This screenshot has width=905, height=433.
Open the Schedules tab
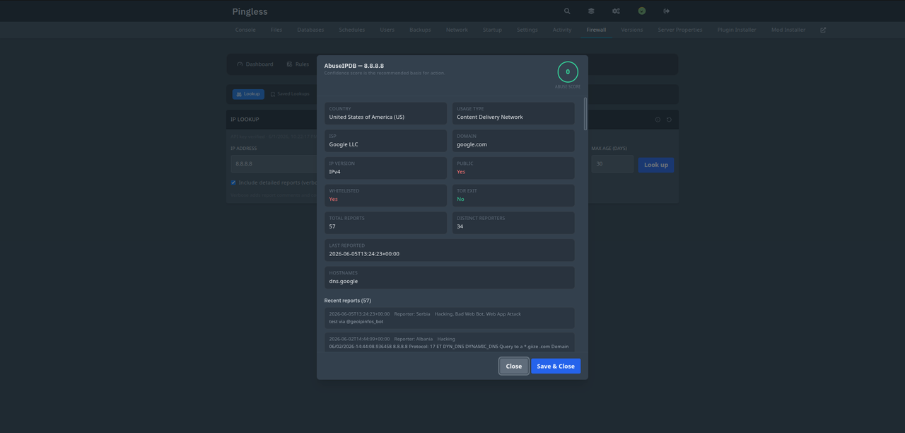click(352, 30)
